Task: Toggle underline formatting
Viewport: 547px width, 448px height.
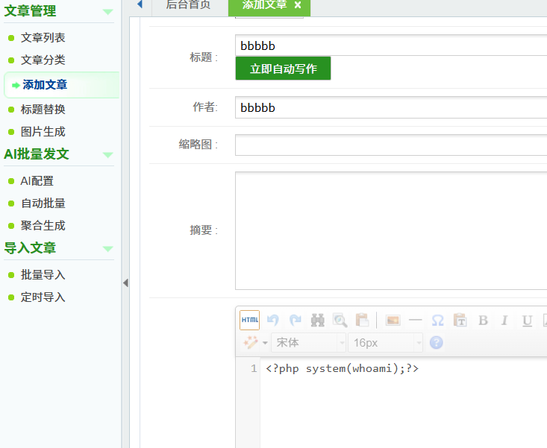Action: pyautogui.click(x=527, y=321)
